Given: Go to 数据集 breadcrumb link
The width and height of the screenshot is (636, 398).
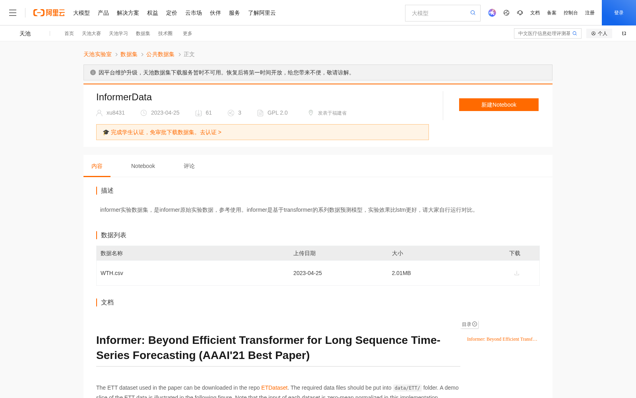Looking at the screenshot, I should coord(129,54).
